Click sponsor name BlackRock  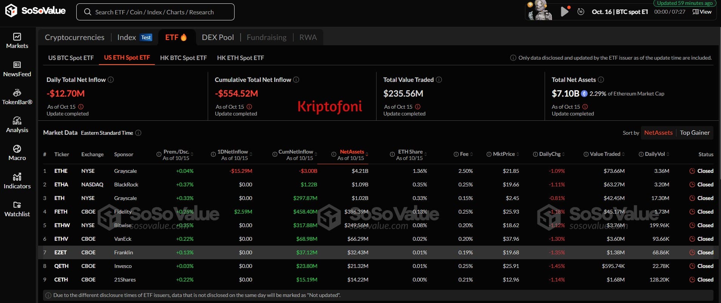click(x=126, y=185)
